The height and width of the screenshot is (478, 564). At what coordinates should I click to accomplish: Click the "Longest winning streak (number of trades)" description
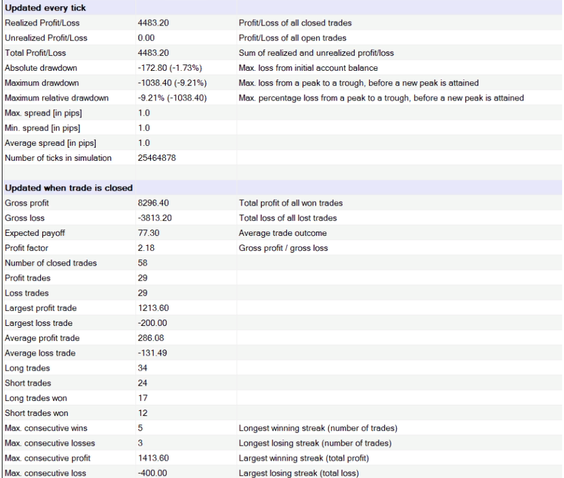pyautogui.click(x=318, y=428)
